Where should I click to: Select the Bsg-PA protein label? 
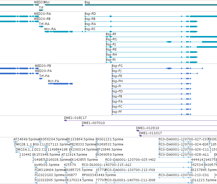[x=117, y=102]
